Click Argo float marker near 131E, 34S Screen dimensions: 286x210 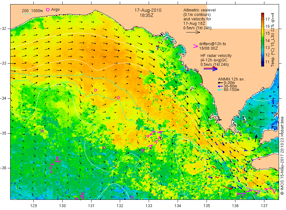point(95,90)
